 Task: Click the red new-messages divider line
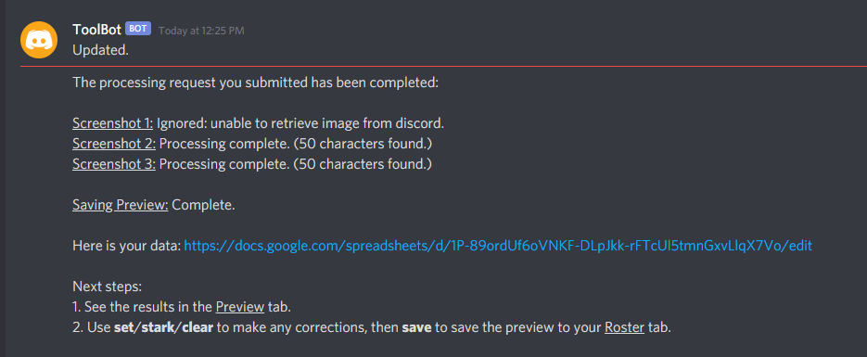[443, 67]
